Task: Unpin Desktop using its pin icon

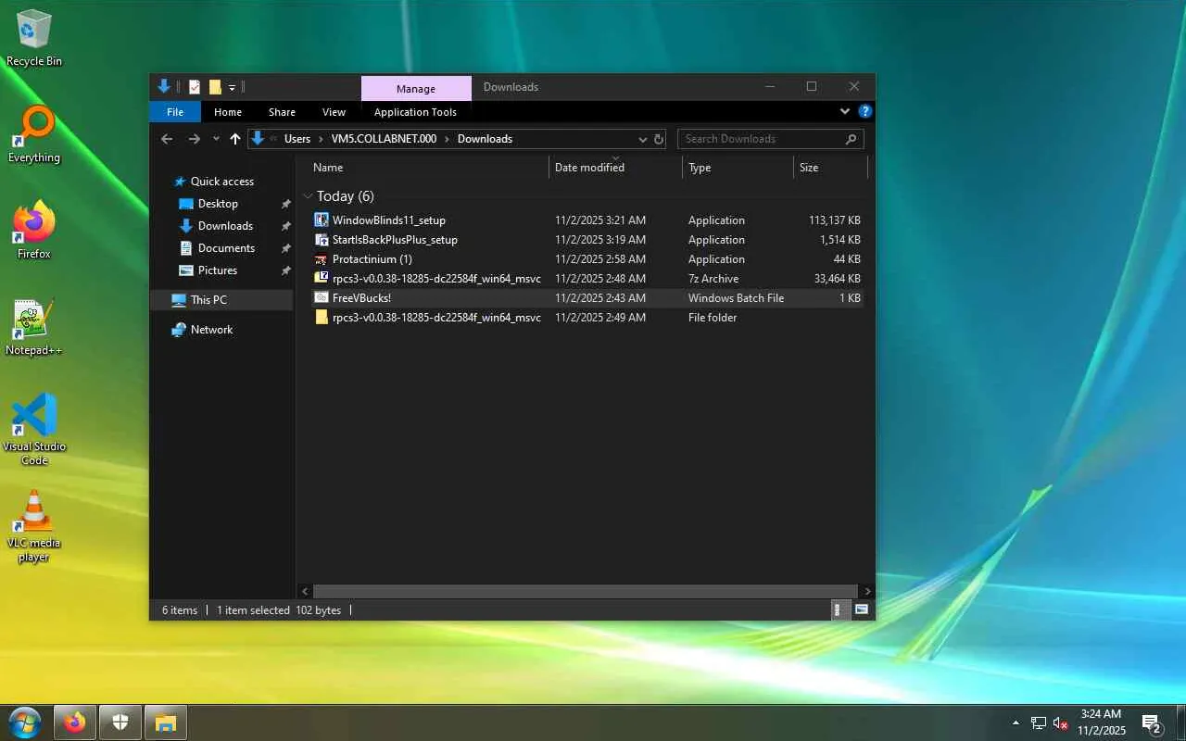Action: 286,204
